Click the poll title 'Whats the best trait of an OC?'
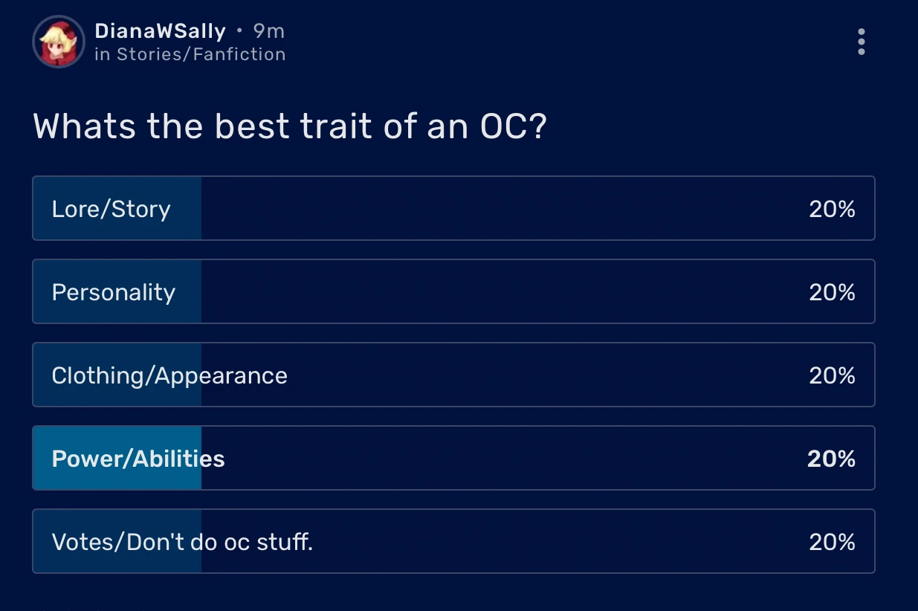The height and width of the screenshot is (611, 918). tap(290, 126)
